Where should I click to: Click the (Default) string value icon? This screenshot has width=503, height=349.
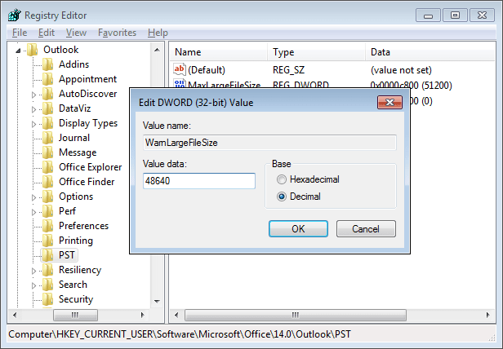180,69
